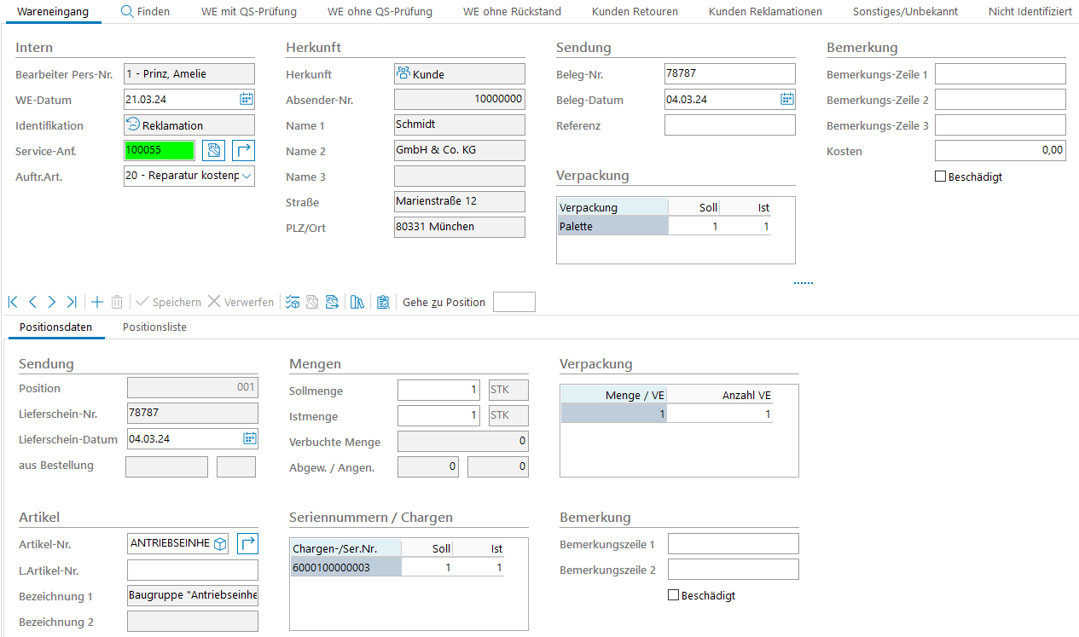The width and height of the screenshot is (1079, 637).
Task: Click the books icon in position toolbar
Action: pyautogui.click(x=357, y=302)
